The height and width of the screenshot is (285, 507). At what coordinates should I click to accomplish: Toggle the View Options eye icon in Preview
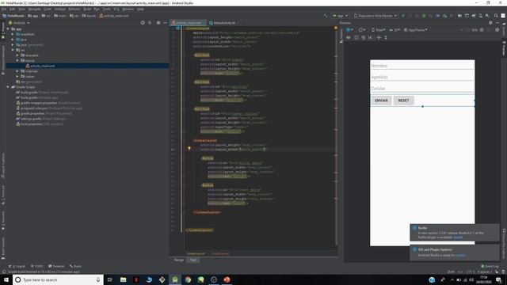(x=349, y=37)
